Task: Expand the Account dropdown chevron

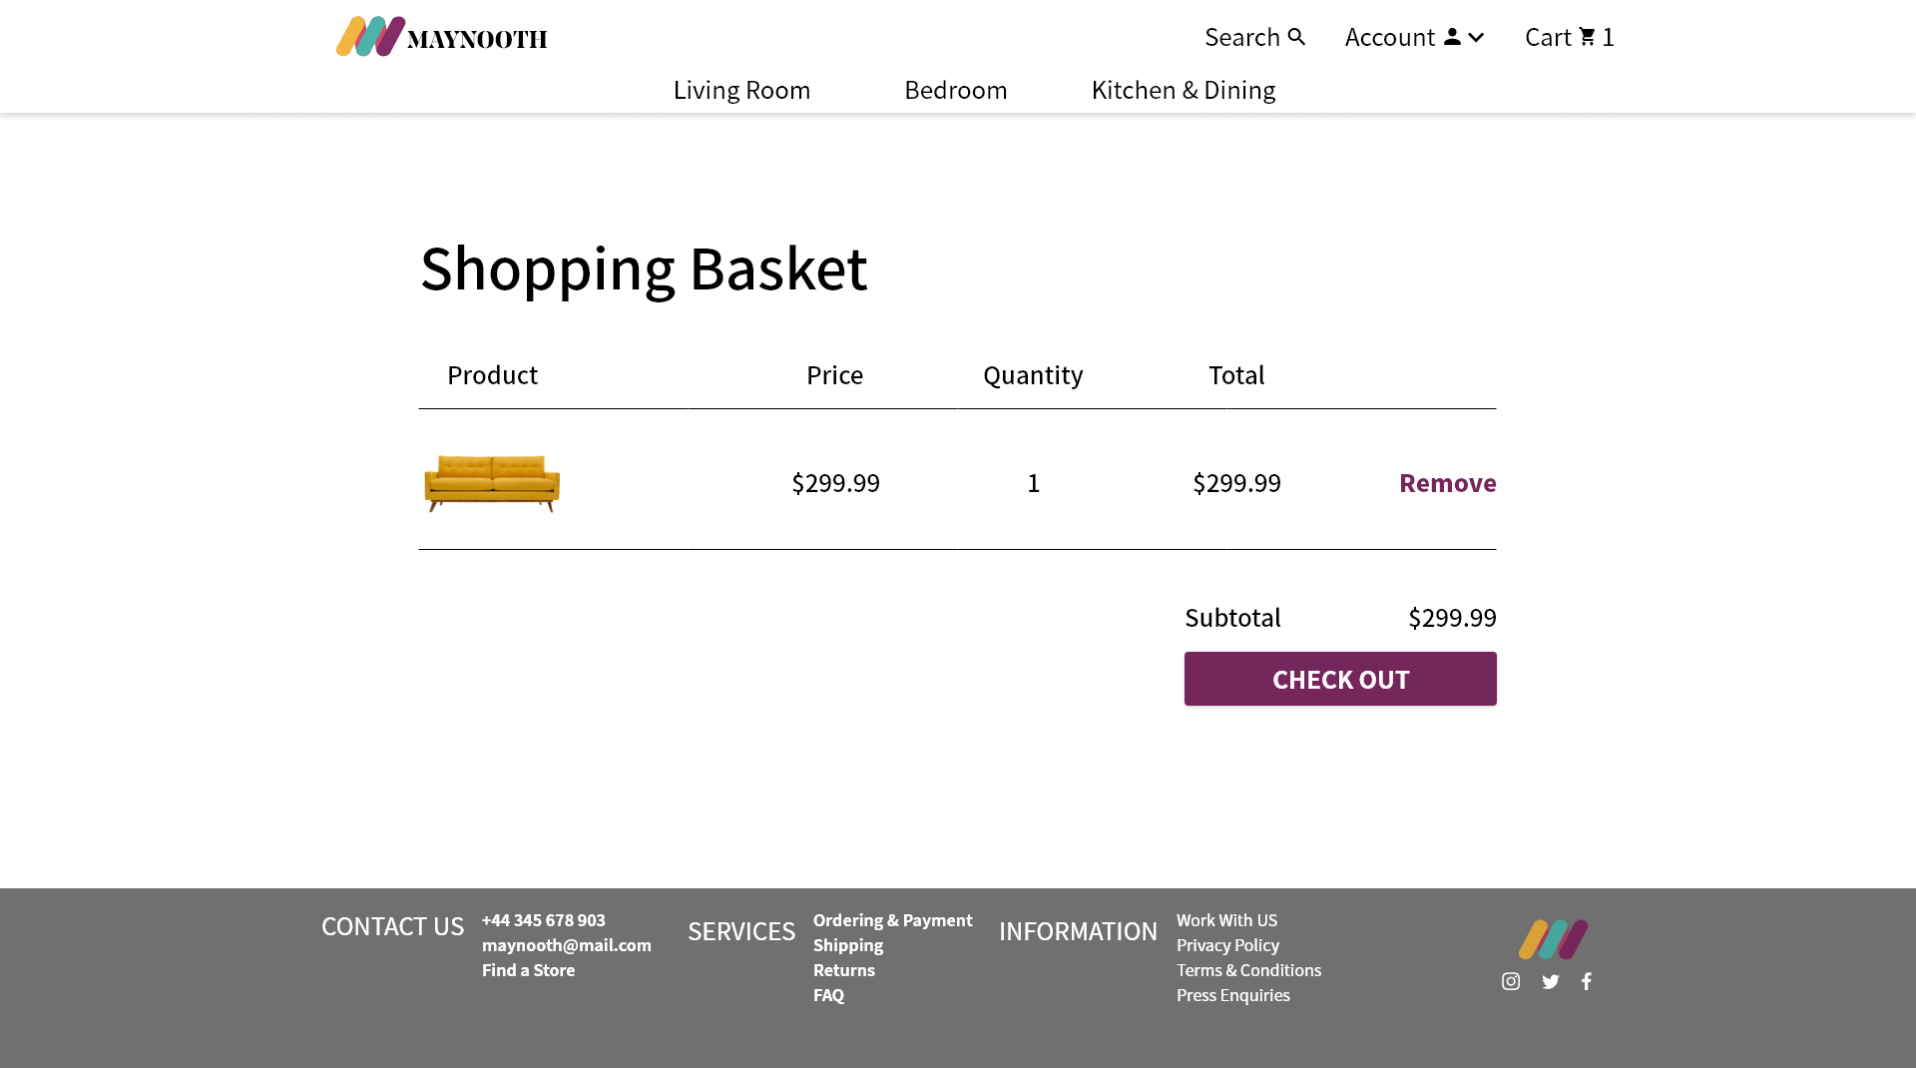Action: click(1477, 38)
